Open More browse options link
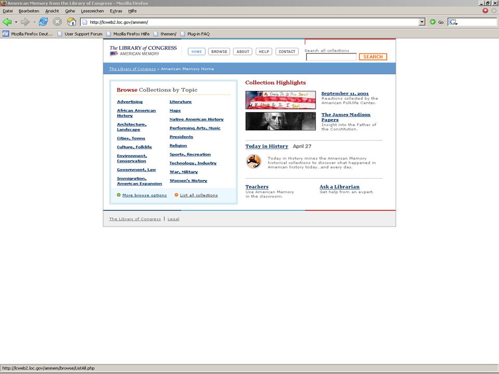The image size is (499, 374). tap(145, 195)
